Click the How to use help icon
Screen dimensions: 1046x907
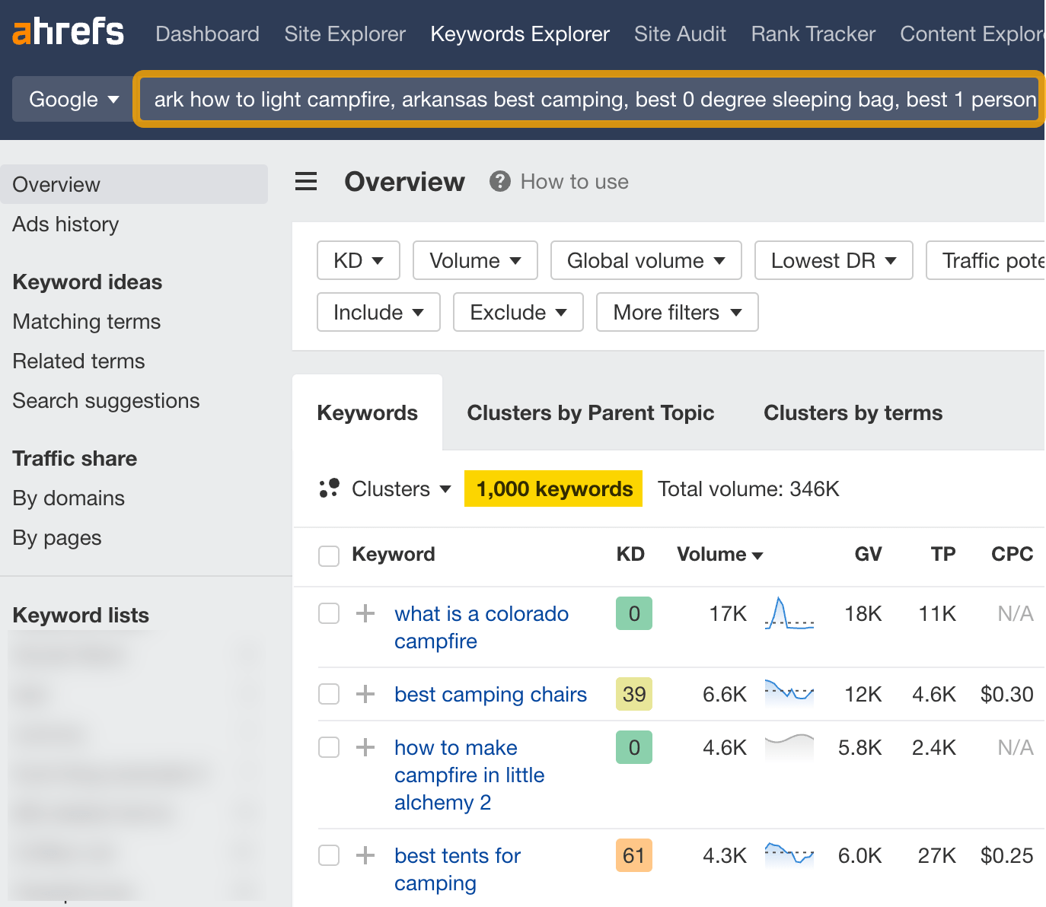pyautogui.click(x=499, y=181)
